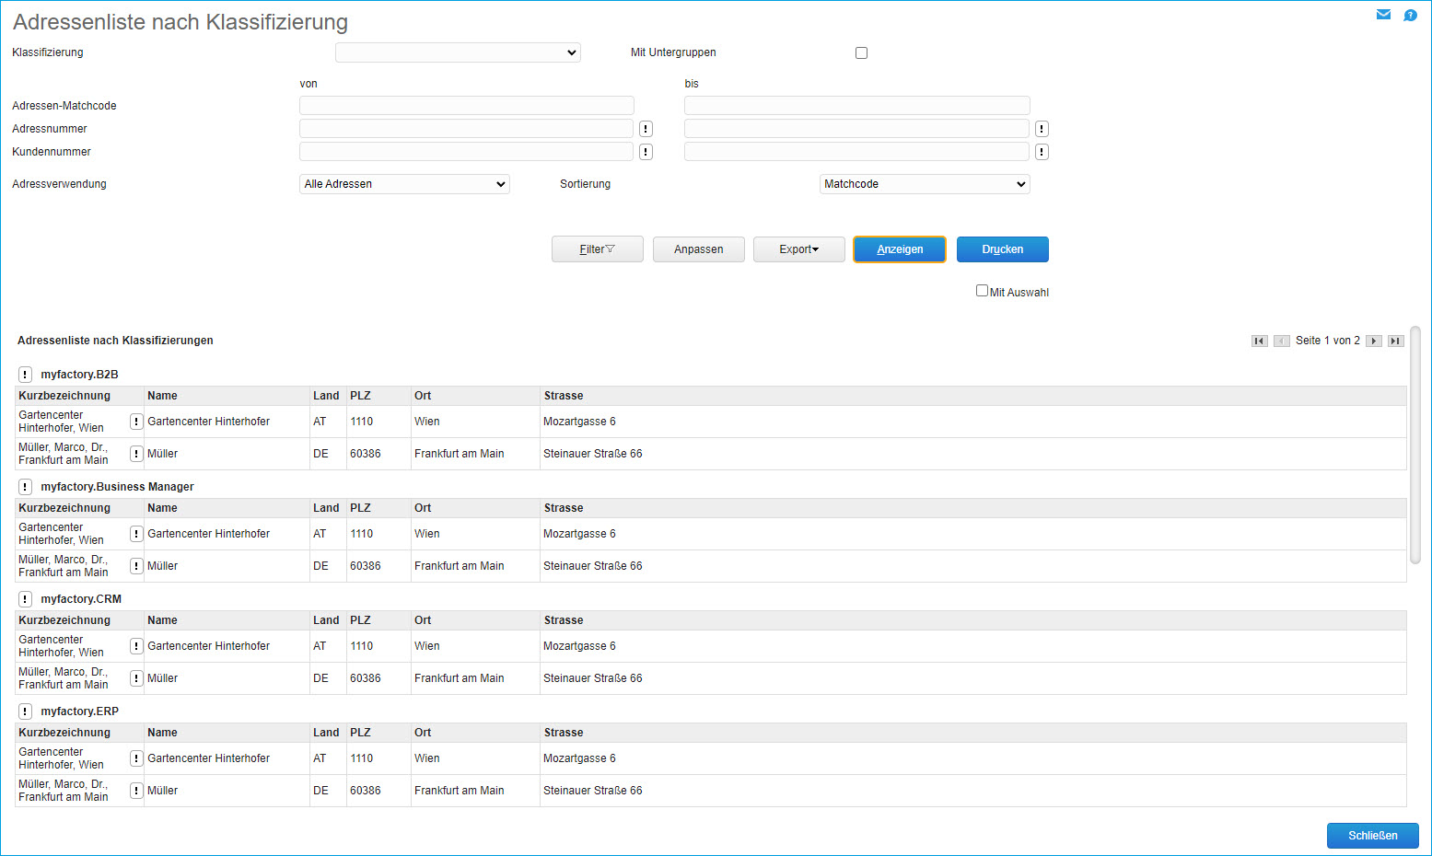This screenshot has height=856, width=1432.
Task: Focus the Kundennummer bis input field
Action: coord(856,152)
